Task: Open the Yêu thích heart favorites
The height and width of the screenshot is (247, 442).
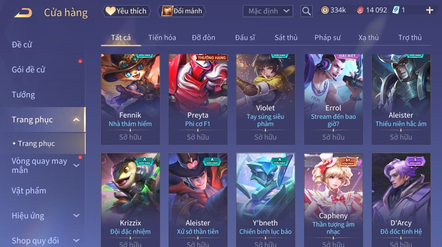Action: point(126,11)
